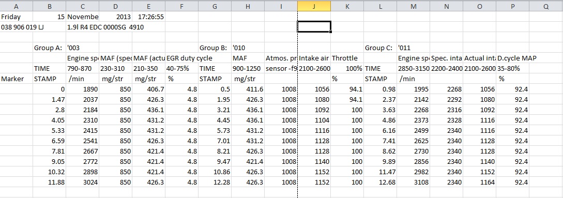The image size is (563, 198).
Task: Select the group number '011 cell
Action: (413, 48)
